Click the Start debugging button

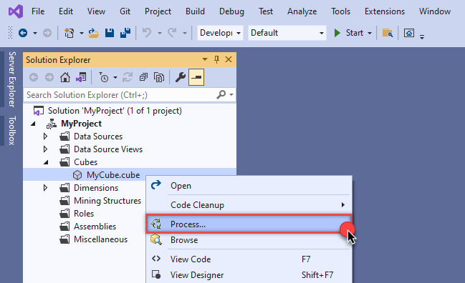coord(349,33)
